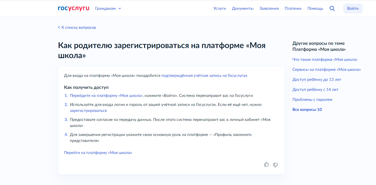Open the Документы menu item
This screenshot has height=185, width=376.
click(243, 9)
